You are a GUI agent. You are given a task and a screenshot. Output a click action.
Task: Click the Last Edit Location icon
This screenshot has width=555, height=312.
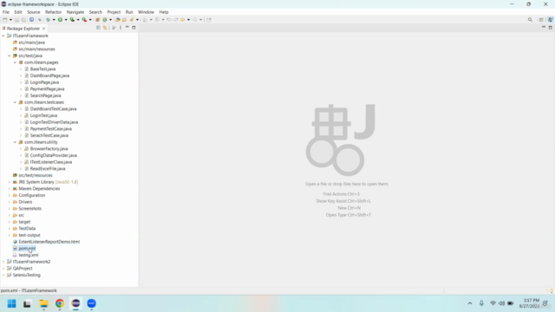[169, 20]
